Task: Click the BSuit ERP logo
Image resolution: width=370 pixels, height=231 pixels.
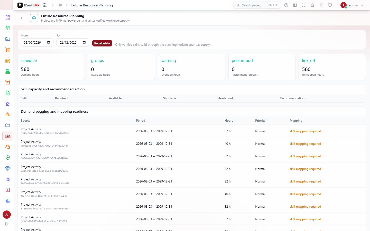Action: 29,5
